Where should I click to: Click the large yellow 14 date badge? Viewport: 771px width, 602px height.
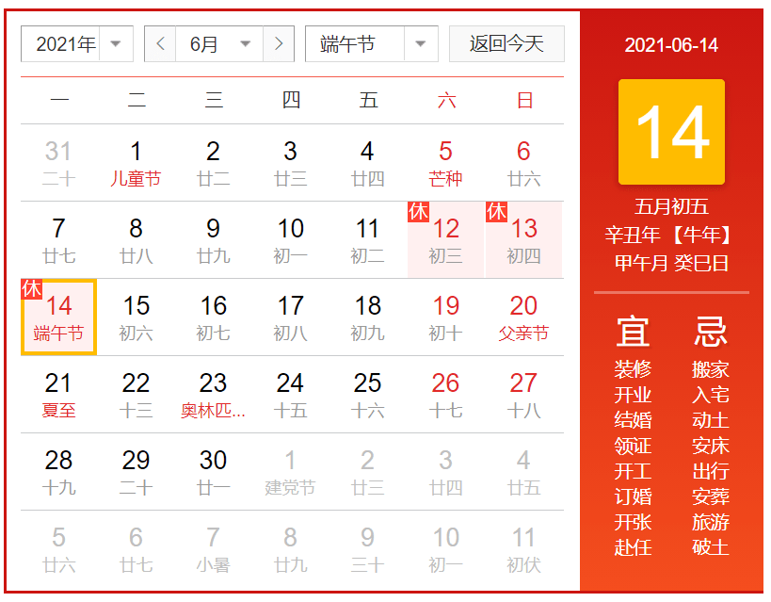(671, 132)
